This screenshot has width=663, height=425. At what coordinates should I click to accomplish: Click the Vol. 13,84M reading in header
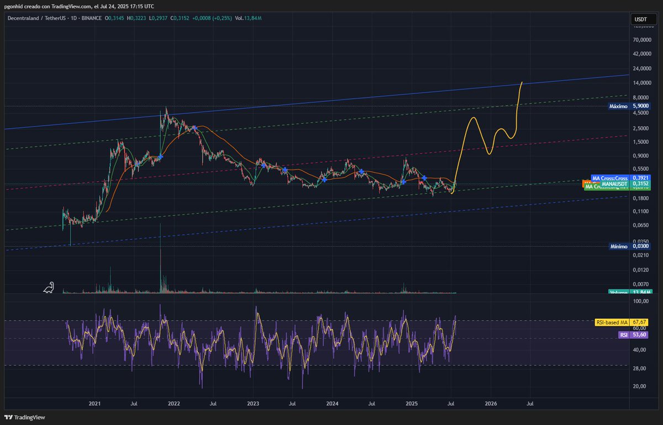pyautogui.click(x=248, y=18)
